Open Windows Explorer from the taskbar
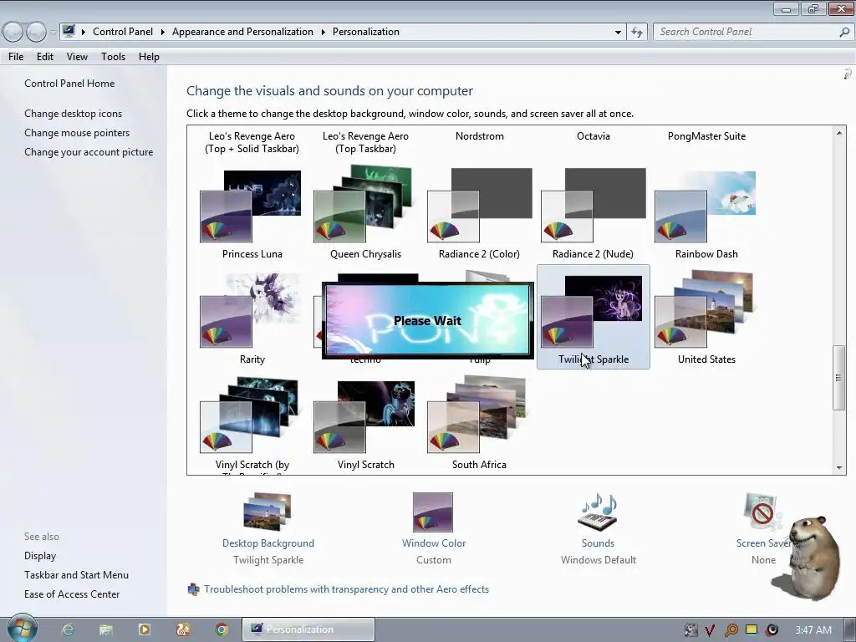Image resolution: width=856 pixels, height=642 pixels. tap(106, 629)
